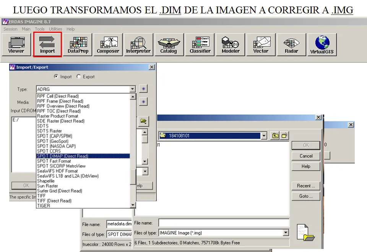Image resolution: width=367 pixels, height=252 pixels.
Task: Click the type list scrollbar thumb
Action: (x=133, y=177)
